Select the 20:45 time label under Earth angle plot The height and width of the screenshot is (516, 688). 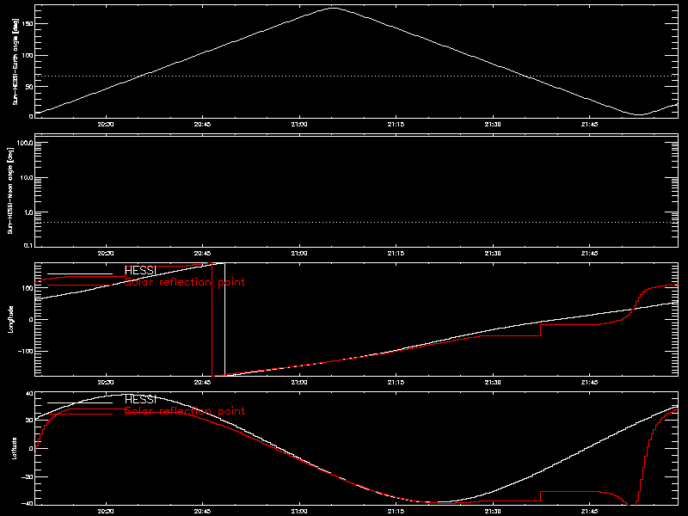pos(202,125)
